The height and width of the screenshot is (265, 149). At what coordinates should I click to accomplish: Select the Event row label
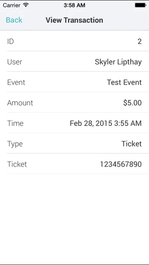pyautogui.click(x=16, y=82)
